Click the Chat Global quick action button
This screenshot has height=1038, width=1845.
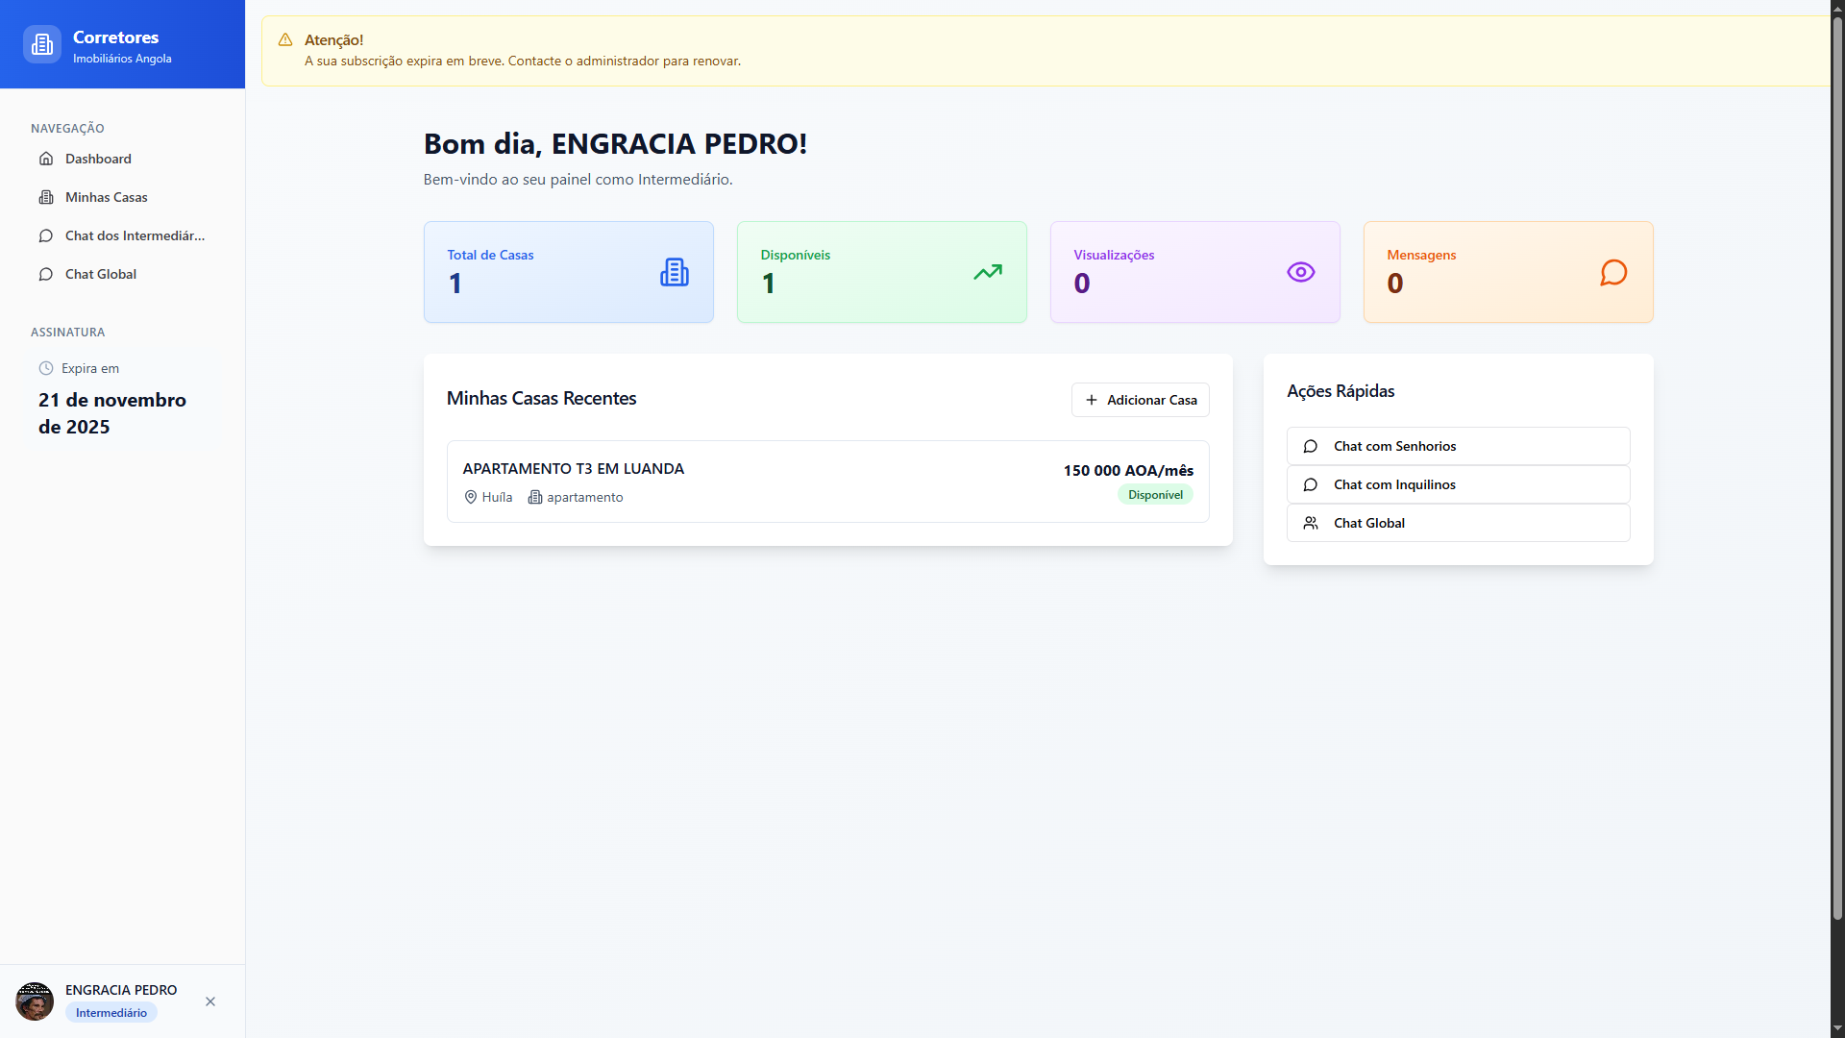(x=1459, y=523)
